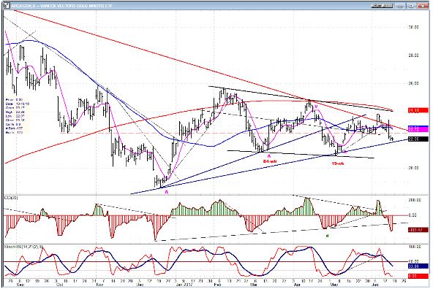Select the CCI(20) indicator label
433x289 pixels.
11,198
